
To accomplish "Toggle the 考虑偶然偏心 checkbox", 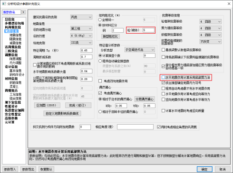I will [100, 93].
